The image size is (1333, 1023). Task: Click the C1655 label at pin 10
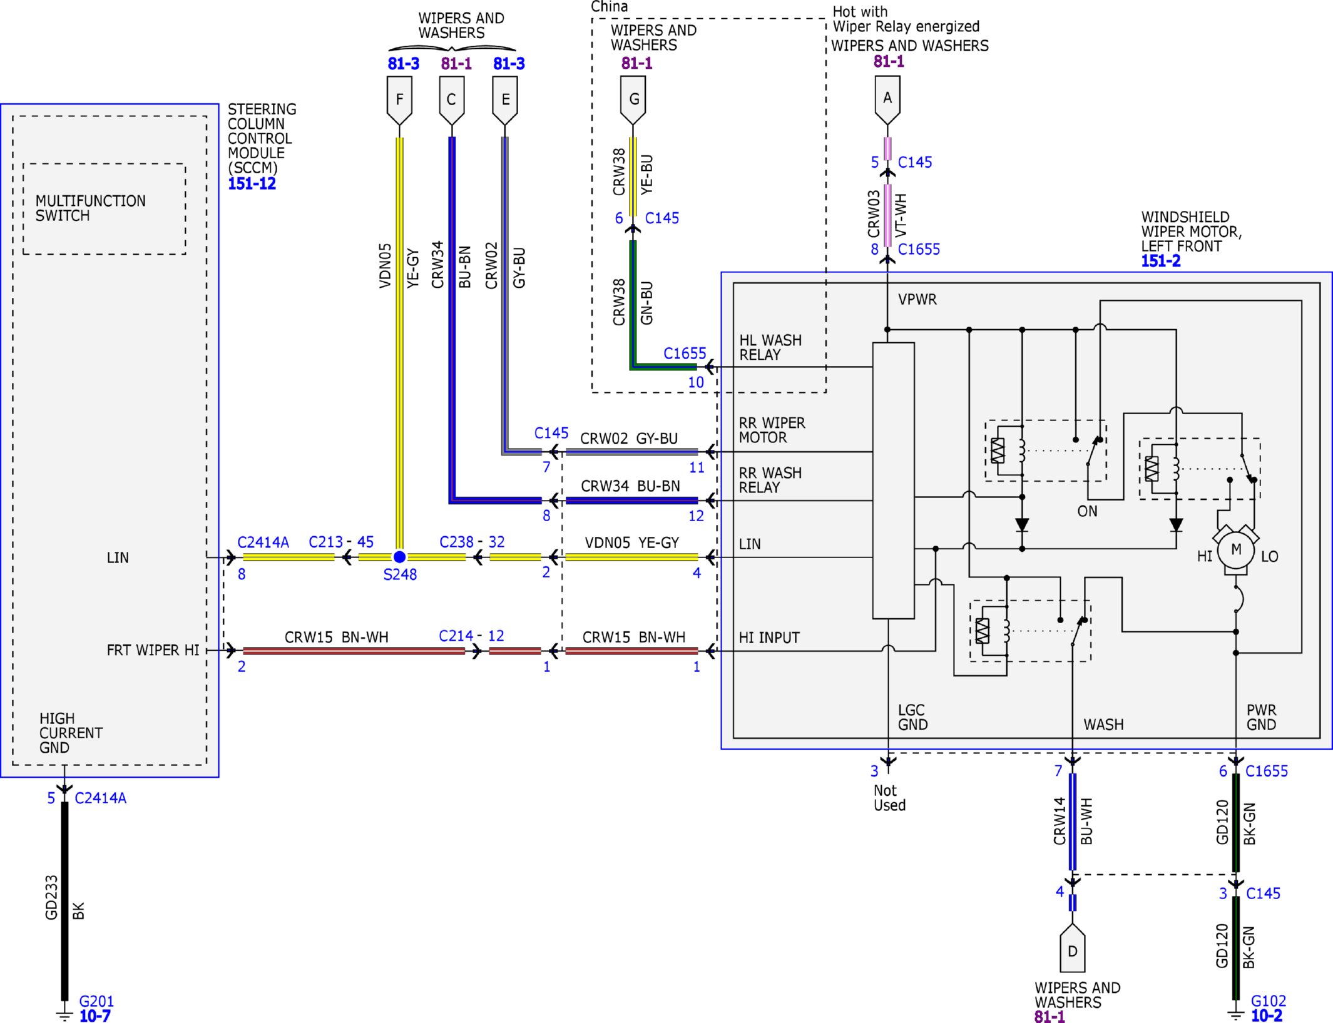pos(685,354)
